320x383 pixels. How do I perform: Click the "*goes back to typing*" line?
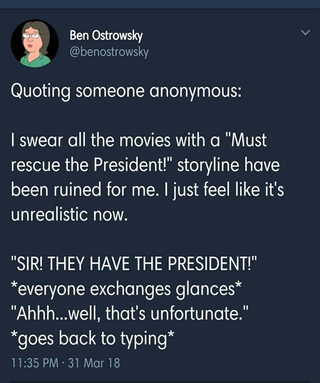pyautogui.click(x=93, y=338)
